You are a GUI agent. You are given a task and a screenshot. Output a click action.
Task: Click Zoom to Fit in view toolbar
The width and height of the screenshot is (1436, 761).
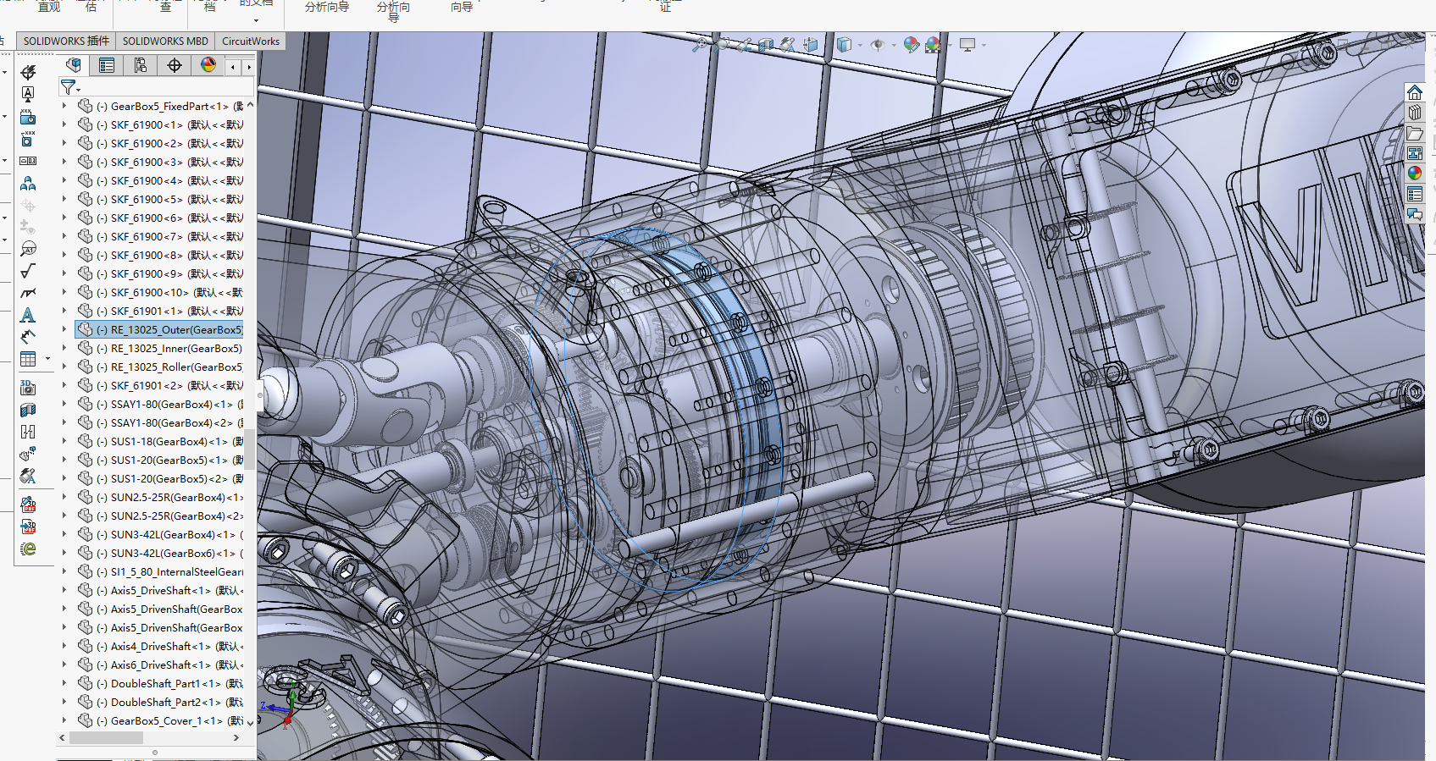[699, 45]
